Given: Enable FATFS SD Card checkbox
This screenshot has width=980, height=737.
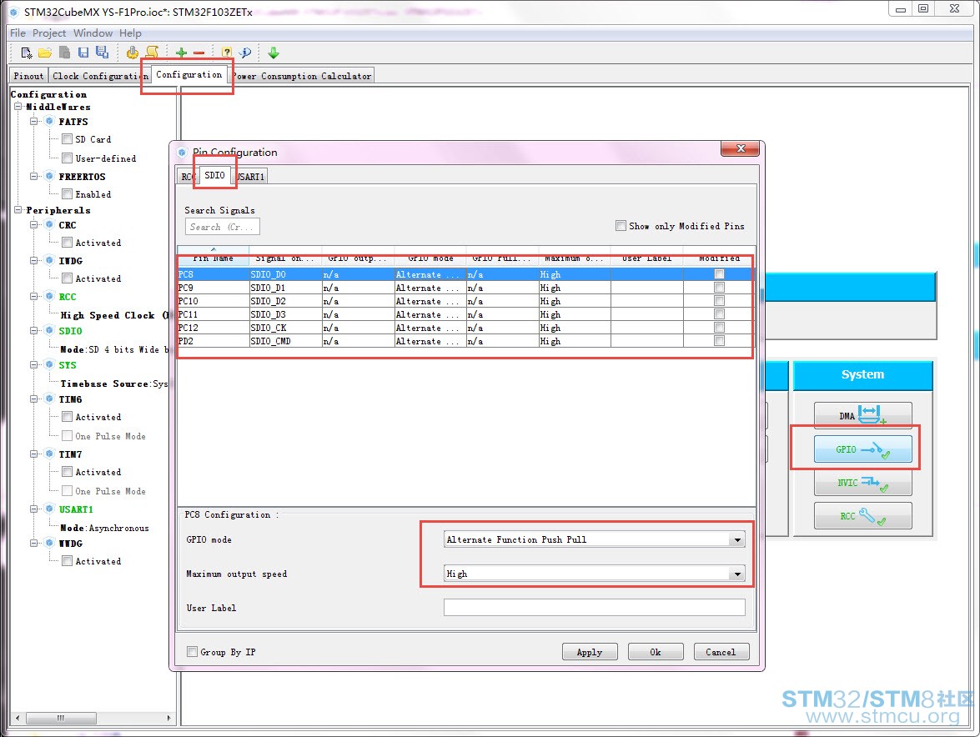Looking at the screenshot, I should 67,138.
